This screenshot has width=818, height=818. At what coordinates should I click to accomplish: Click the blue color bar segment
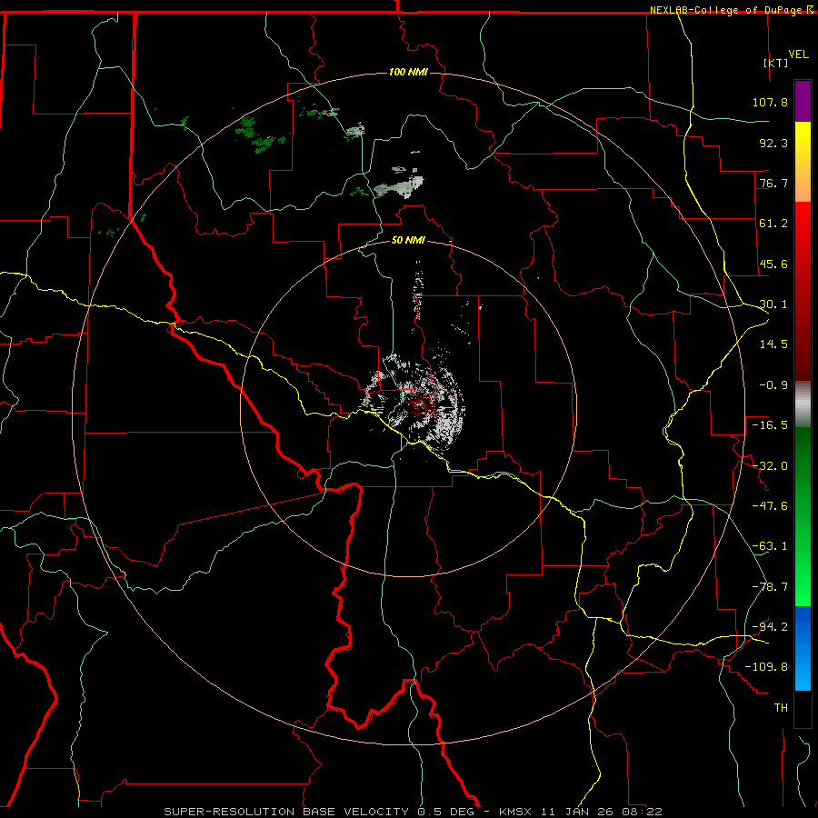click(803, 648)
